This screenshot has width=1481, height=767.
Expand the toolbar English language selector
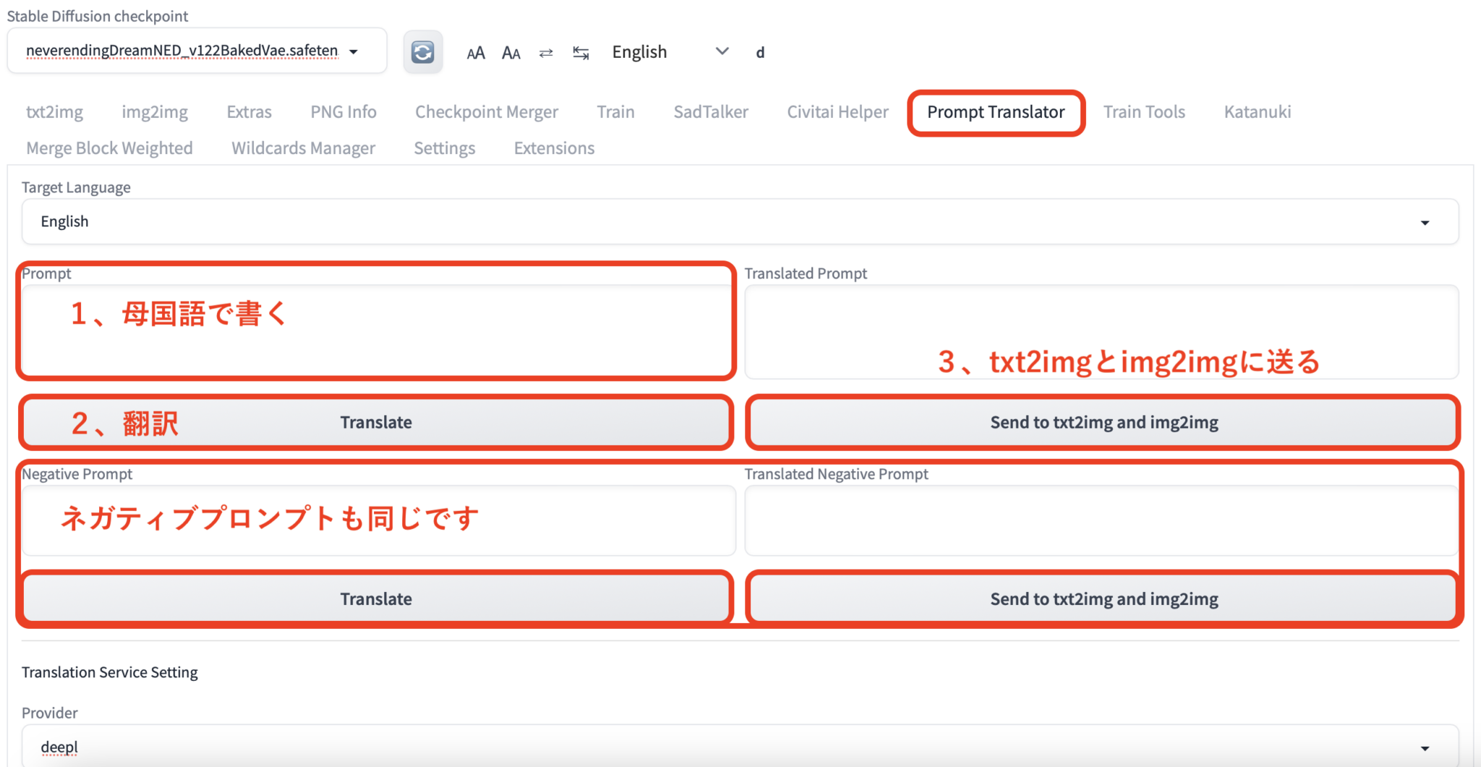pos(722,51)
